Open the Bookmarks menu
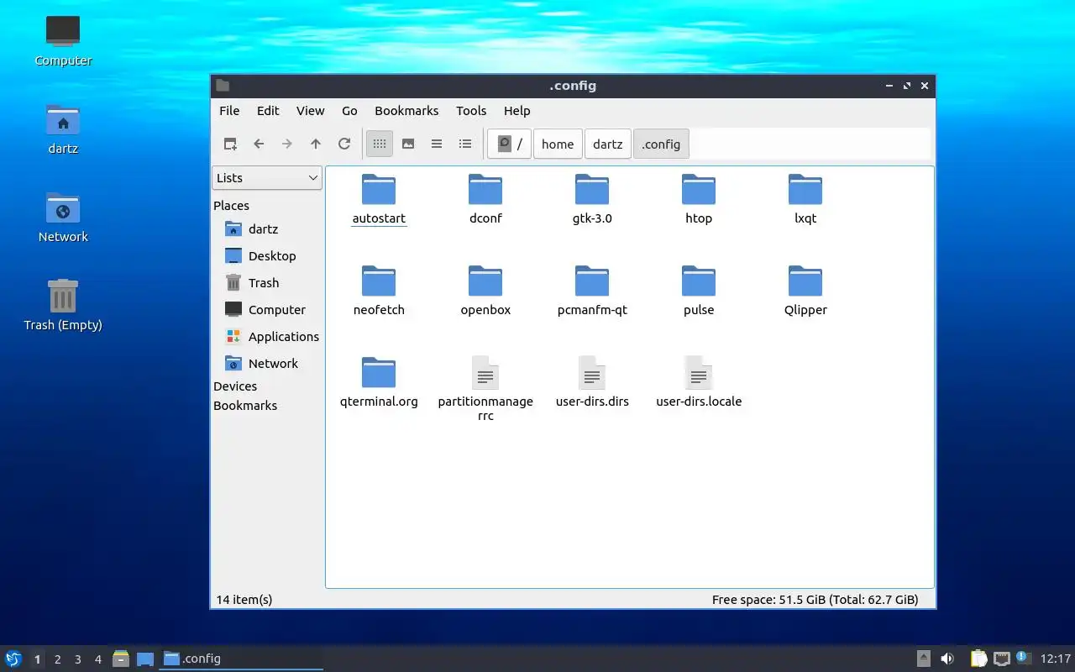The height and width of the screenshot is (672, 1075). (x=406, y=111)
